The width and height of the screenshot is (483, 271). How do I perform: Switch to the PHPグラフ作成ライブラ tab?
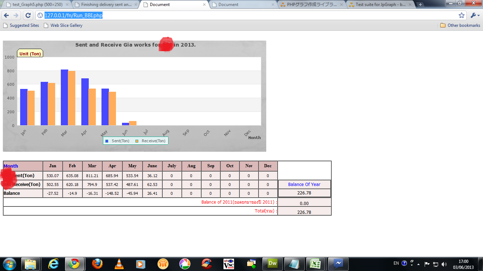tap(311, 5)
